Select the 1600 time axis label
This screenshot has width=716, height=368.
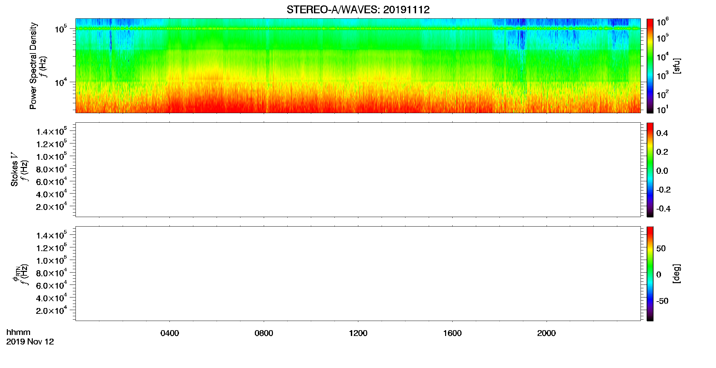(x=452, y=333)
